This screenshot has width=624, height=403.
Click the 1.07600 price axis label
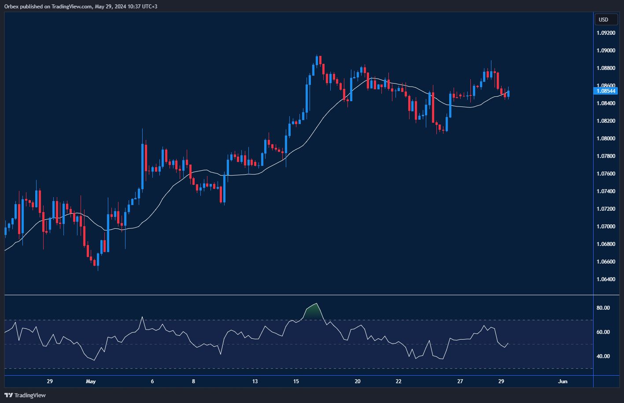(x=606, y=174)
